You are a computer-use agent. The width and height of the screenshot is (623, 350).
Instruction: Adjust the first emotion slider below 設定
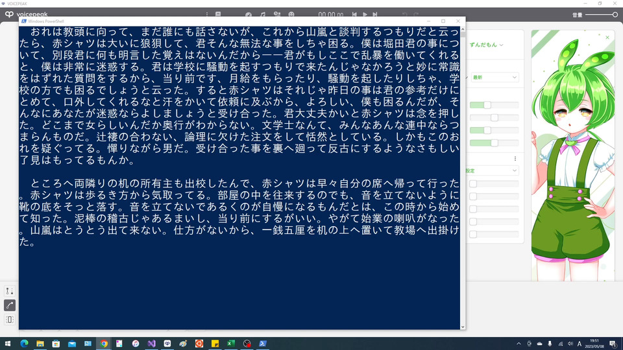(473, 183)
